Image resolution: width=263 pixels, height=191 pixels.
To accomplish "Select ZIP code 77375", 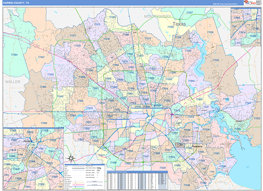I will pyautogui.click(x=97, y=25).
